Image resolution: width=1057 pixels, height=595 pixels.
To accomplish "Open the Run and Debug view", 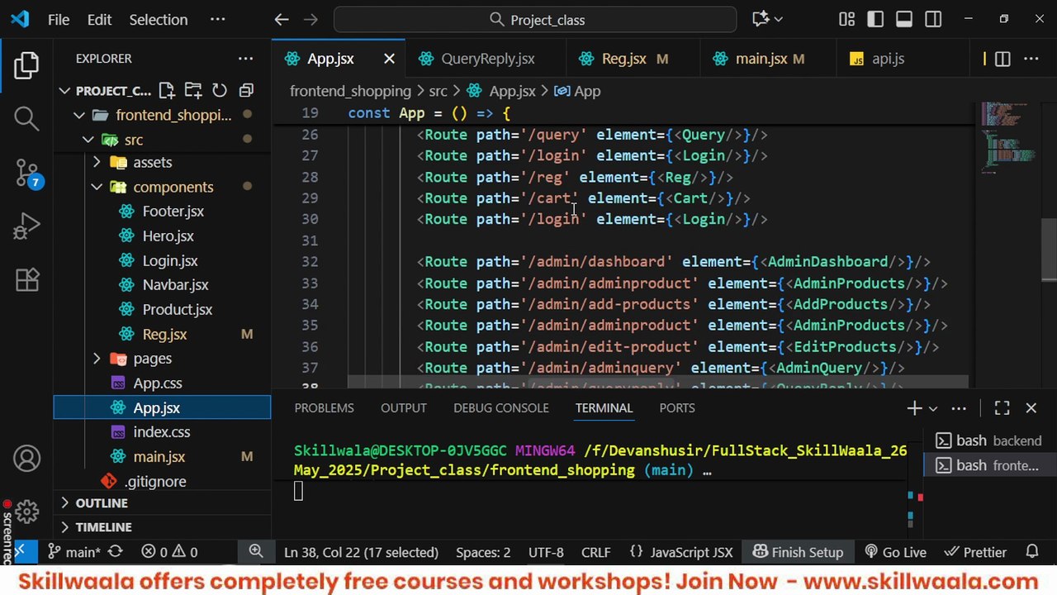I will (x=26, y=226).
